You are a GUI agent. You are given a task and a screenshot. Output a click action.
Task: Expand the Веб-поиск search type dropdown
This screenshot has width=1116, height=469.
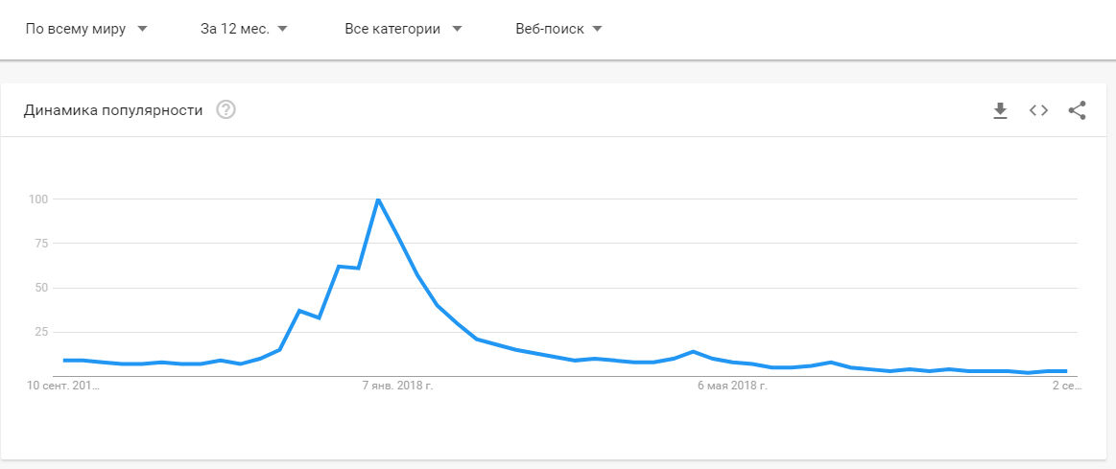pyautogui.click(x=559, y=29)
